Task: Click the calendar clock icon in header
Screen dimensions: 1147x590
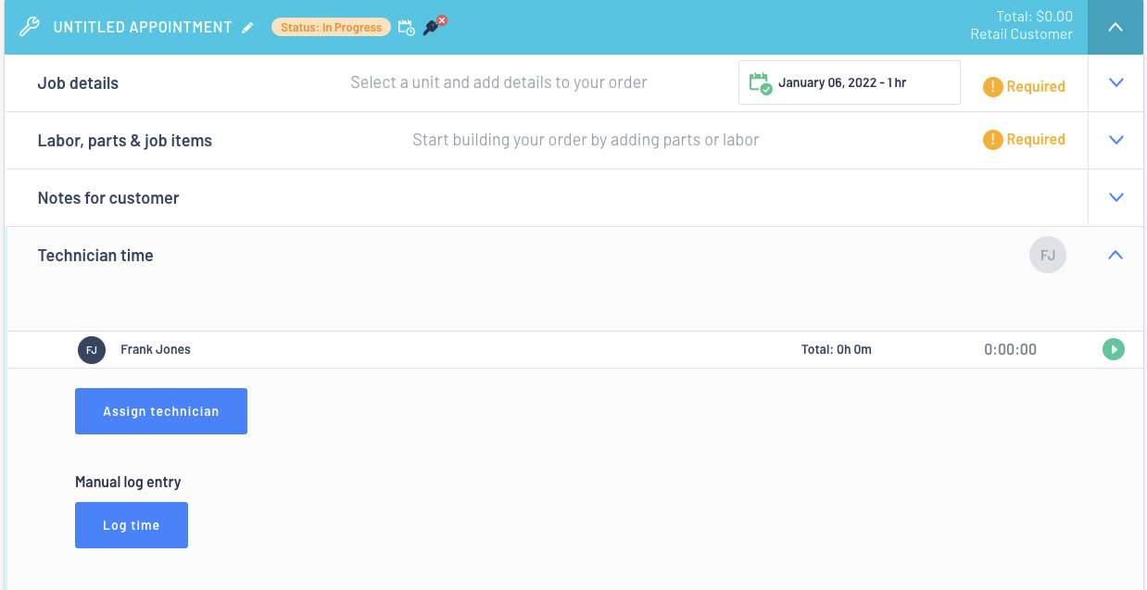Action: pos(406,27)
